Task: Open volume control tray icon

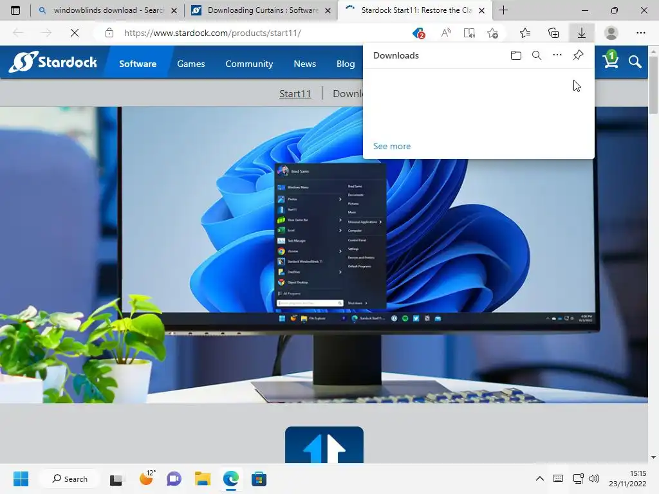Action: [x=594, y=479]
